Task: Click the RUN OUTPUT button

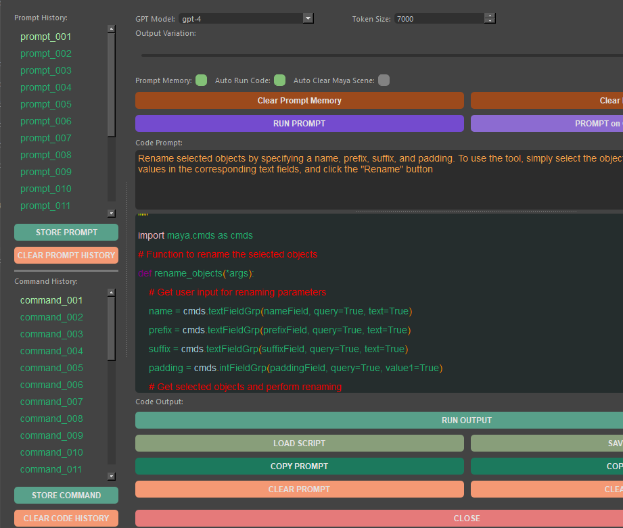Action: pos(379,420)
